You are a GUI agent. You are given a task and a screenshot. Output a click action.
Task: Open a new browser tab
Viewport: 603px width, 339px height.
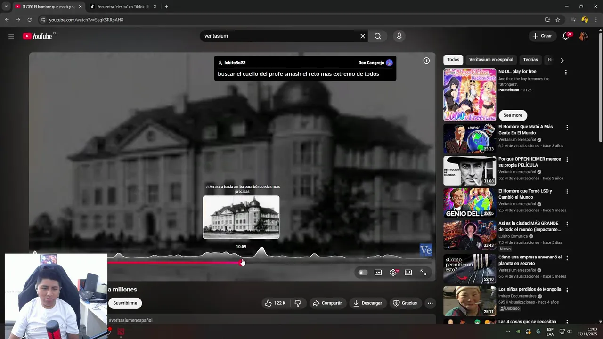(x=166, y=7)
